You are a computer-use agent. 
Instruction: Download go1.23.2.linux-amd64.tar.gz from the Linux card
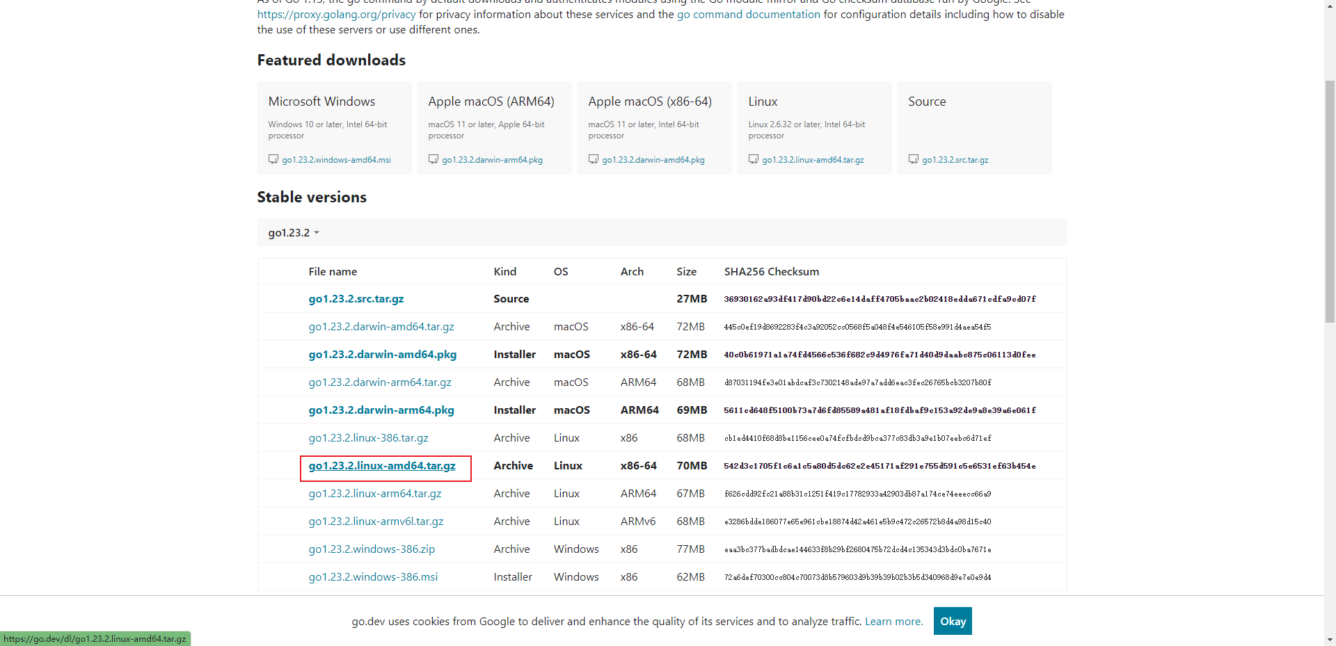click(813, 160)
